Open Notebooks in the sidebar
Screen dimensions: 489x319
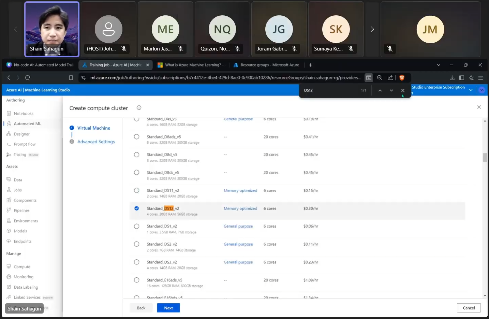[x=24, y=114]
